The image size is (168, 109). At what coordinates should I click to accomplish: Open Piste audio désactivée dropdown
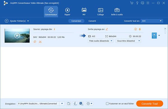click(x=101, y=41)
